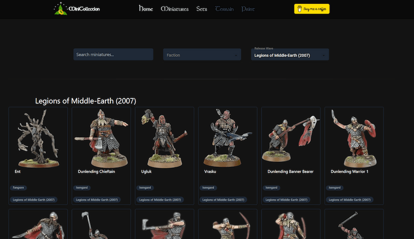
Task: Open the Print navigation item
Action: click(247, 9)
